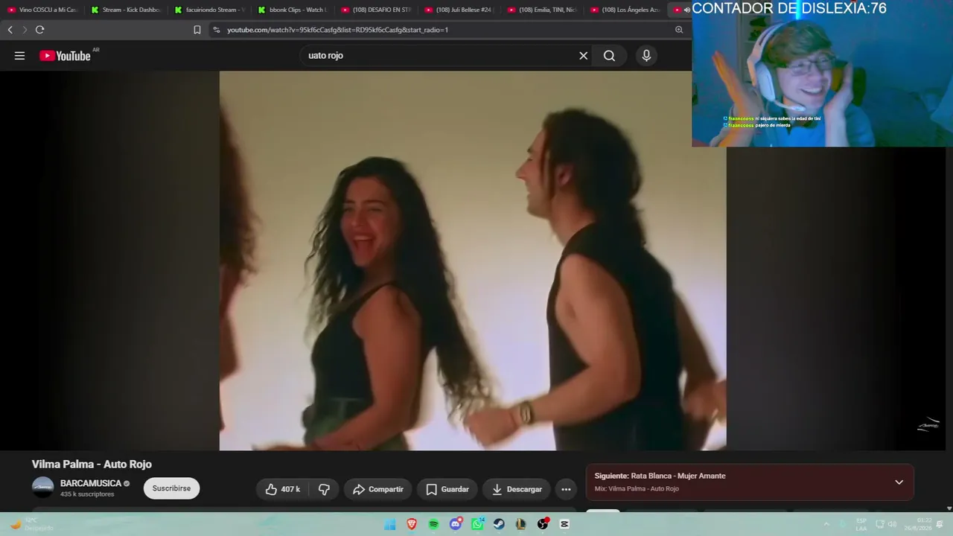Open League of Legends from the taskbar
953x536 pixels.
click(x=521, y=524)
